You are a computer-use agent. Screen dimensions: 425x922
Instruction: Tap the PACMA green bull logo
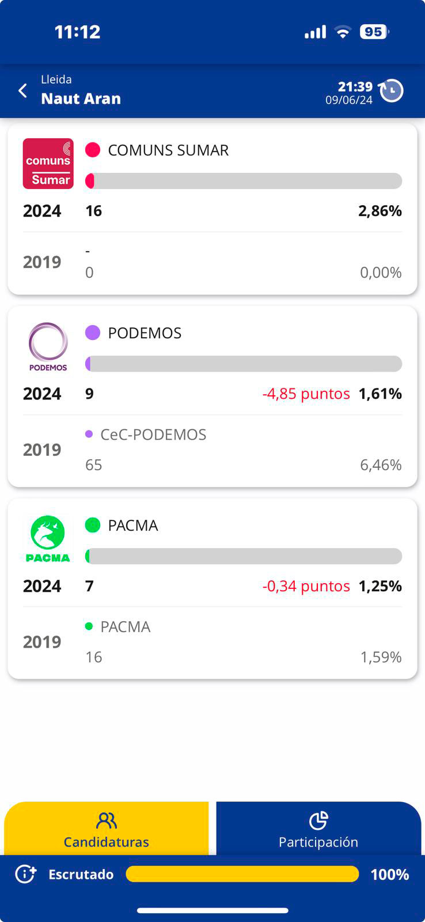[48, 538]
